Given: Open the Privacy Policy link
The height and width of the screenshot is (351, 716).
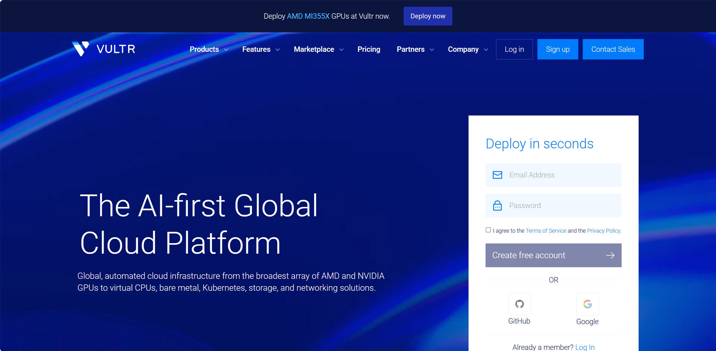Looking at the screenshot, I should click(x=604, y=231).
